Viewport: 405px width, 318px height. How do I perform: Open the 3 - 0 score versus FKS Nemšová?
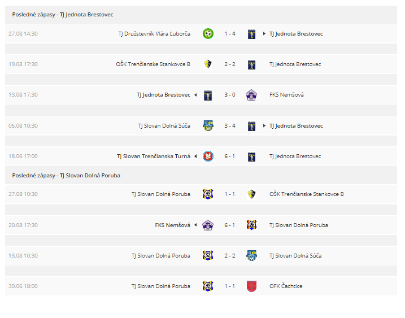(230, 95)
